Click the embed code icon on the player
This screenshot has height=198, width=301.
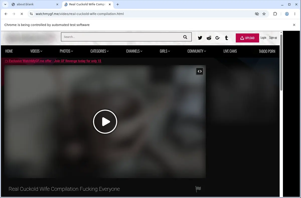[x=200, y=71]
